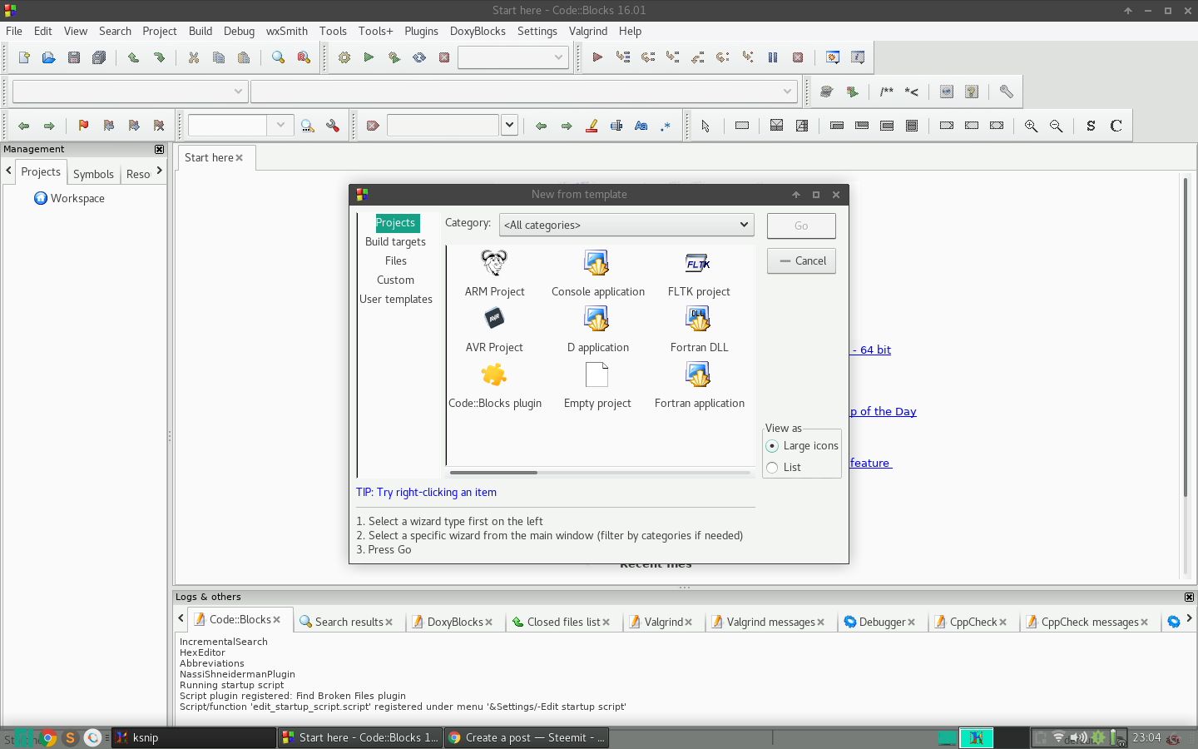Viewport: 1198px width, 749px height.
Task: Open the wide function list dropdown
Action: (523, 91)
